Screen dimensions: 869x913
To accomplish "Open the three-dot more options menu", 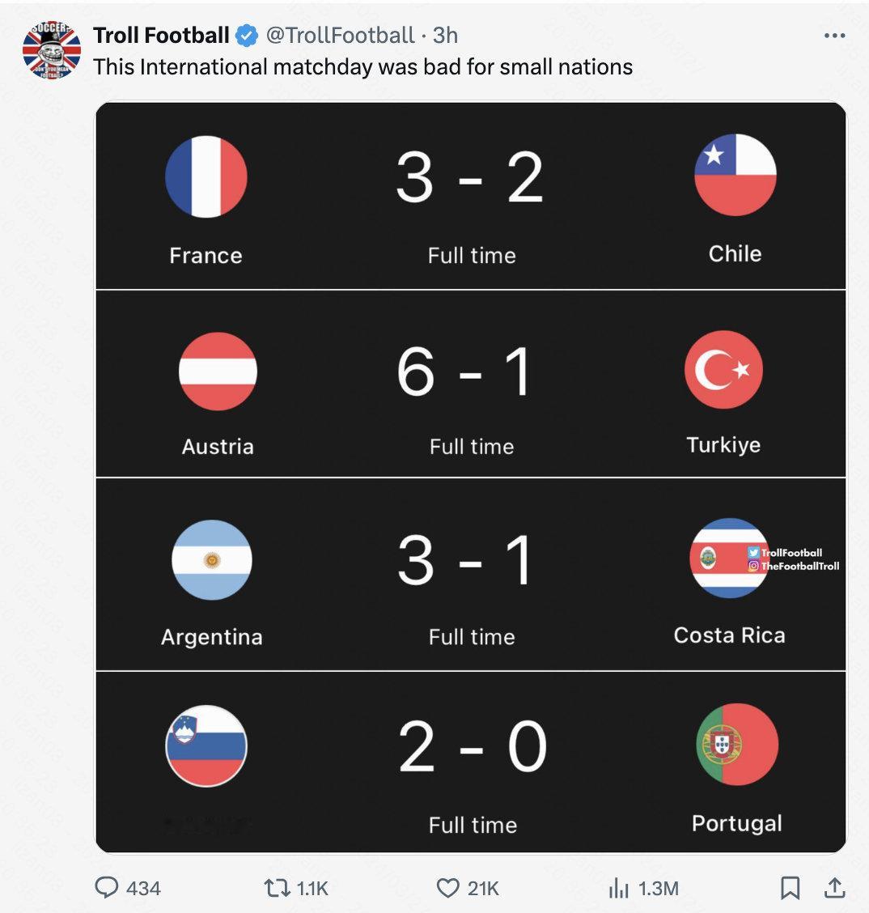I will coord(834,36).
